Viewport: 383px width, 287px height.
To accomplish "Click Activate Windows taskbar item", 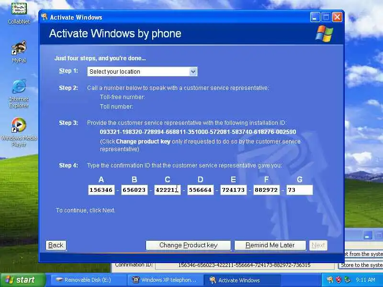I will (242, 280).
